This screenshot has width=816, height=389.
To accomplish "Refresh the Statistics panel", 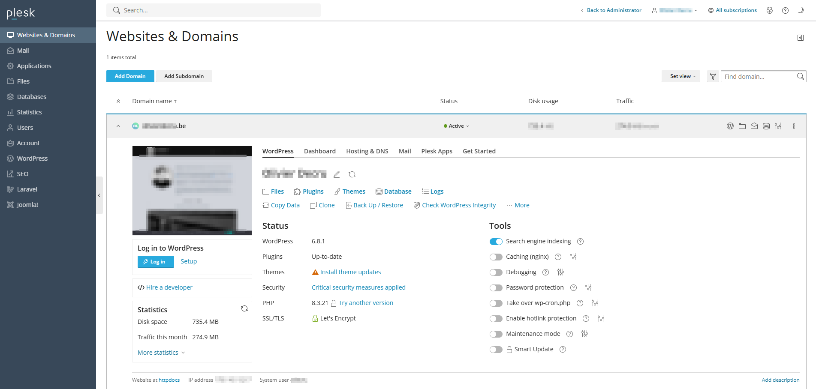I will [244, 308].
